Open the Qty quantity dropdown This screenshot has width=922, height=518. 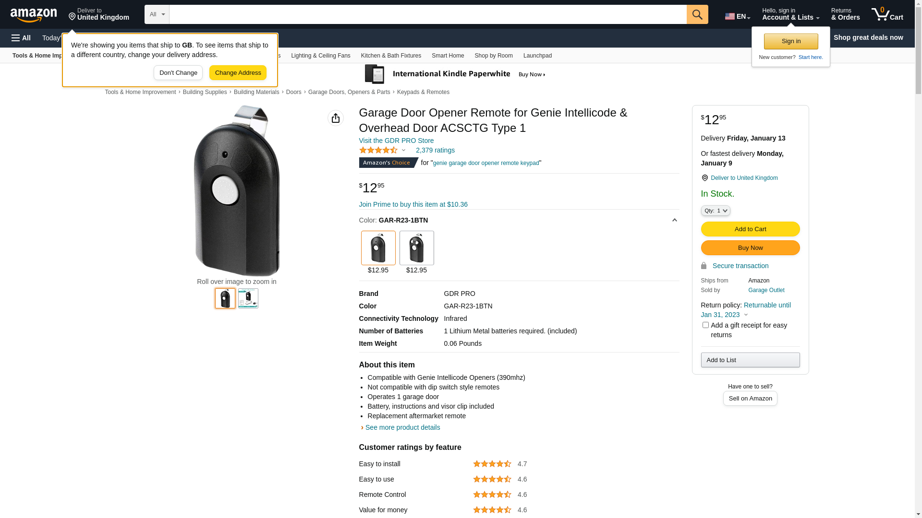click(x=715, y=211)
